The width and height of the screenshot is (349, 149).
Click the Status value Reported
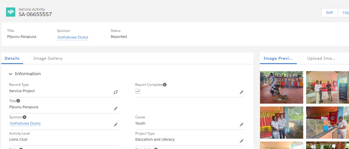119,37
